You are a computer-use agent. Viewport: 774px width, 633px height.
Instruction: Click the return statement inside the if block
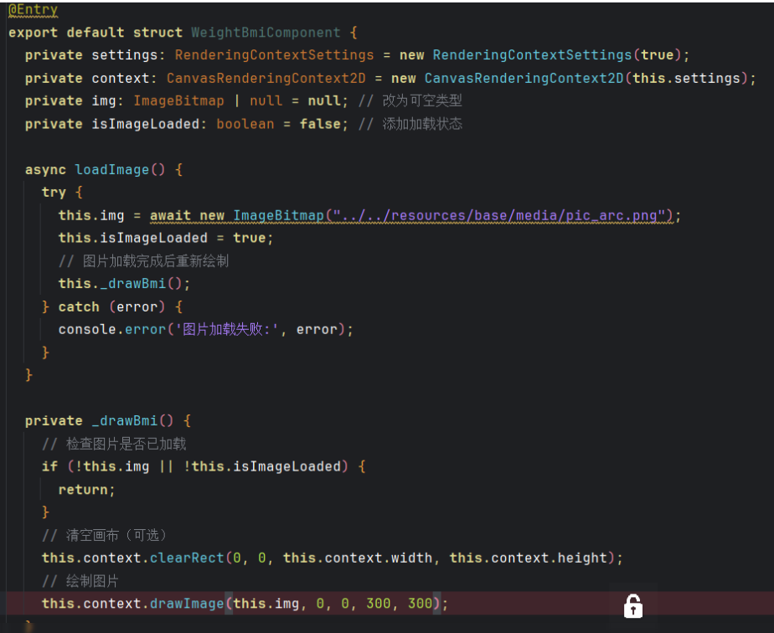[86, 489]
